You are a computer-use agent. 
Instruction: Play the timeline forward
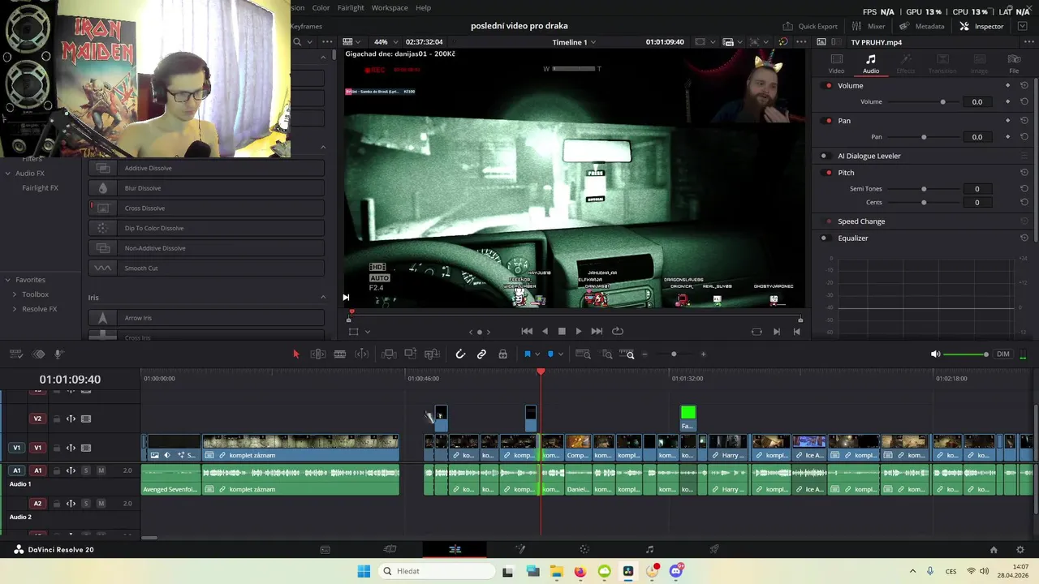(578, 331)
